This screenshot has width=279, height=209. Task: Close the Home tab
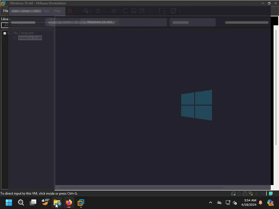coord(76,22)
